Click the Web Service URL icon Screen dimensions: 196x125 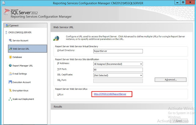10,49
